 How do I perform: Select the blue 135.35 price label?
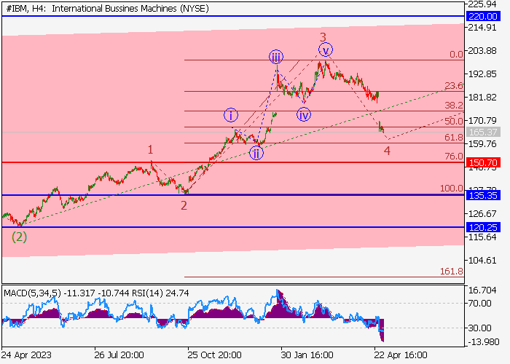[483, 195]
